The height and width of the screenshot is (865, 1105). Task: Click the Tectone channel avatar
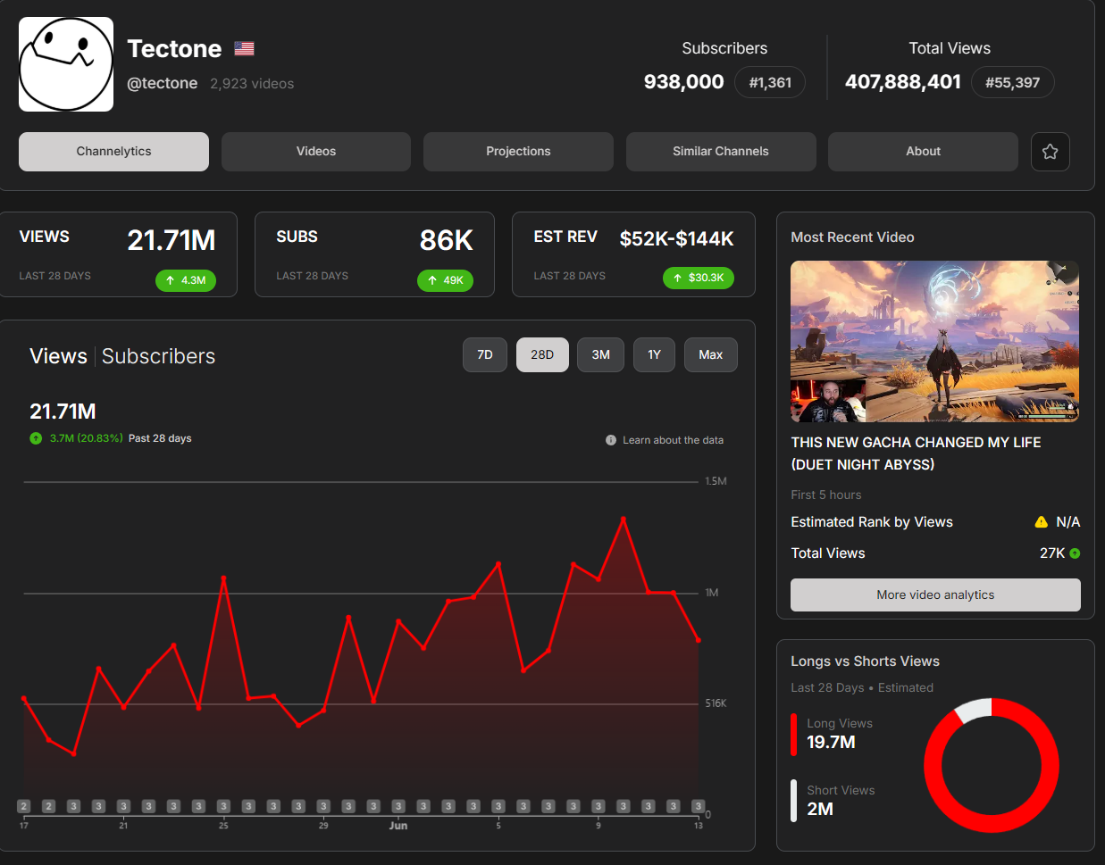pyautogui.click(x=66, y=64)
